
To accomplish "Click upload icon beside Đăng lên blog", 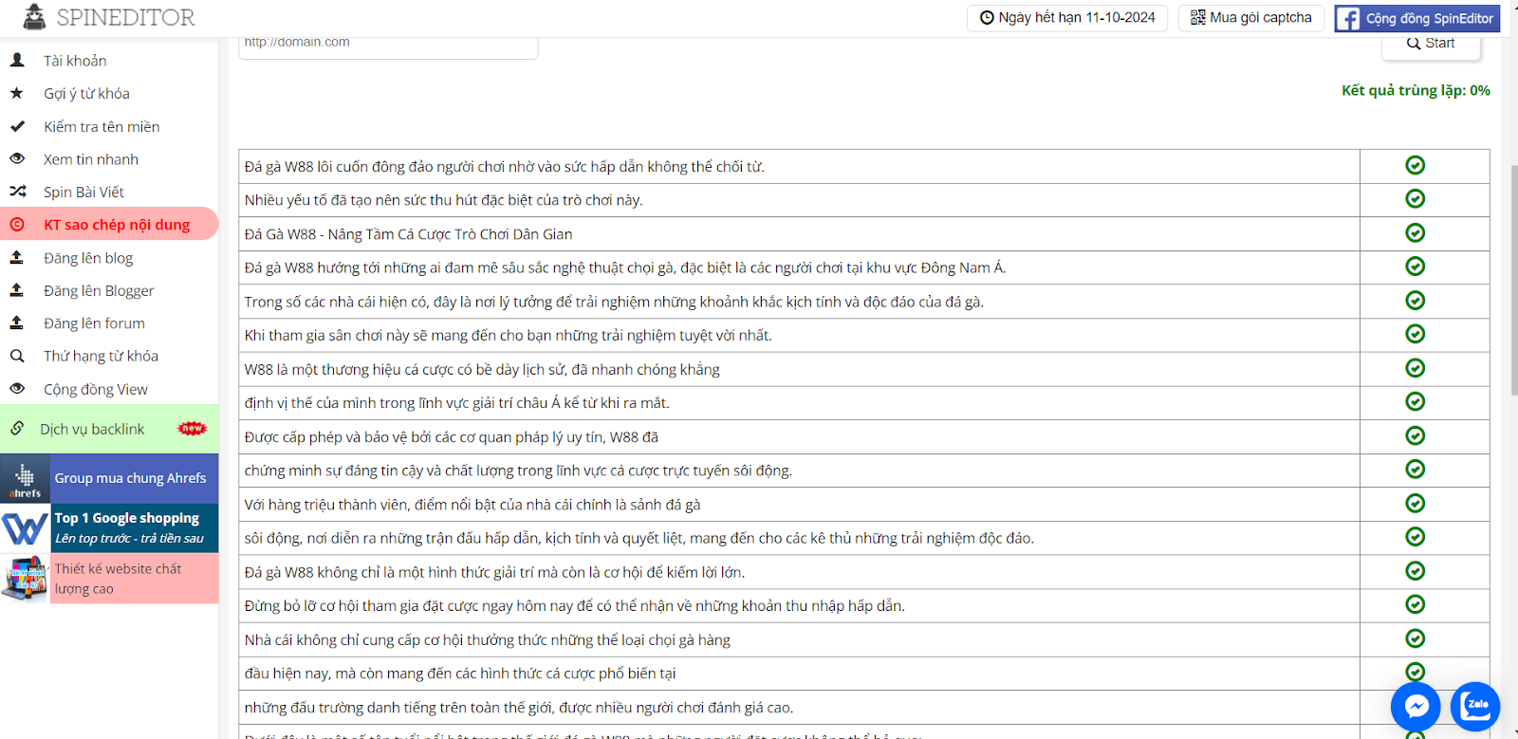I will click(x=17, y=257).
